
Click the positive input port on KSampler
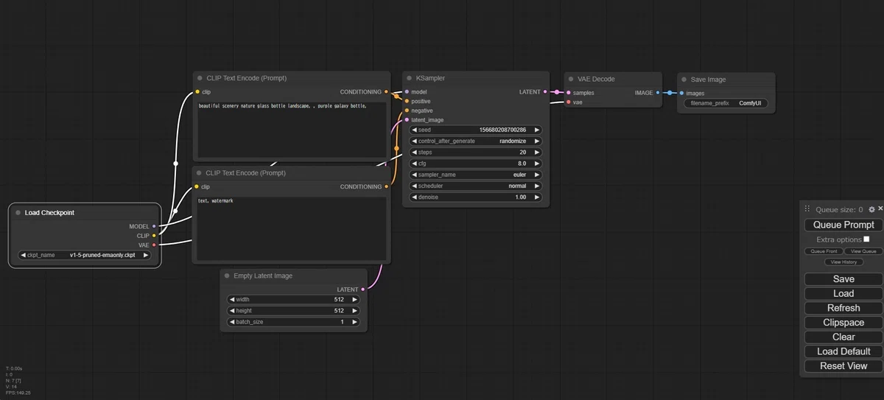coord(407,101)
